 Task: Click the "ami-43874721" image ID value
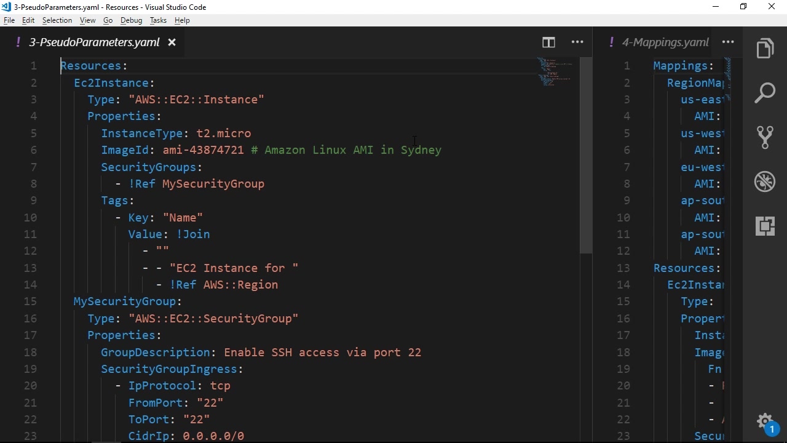204,150
